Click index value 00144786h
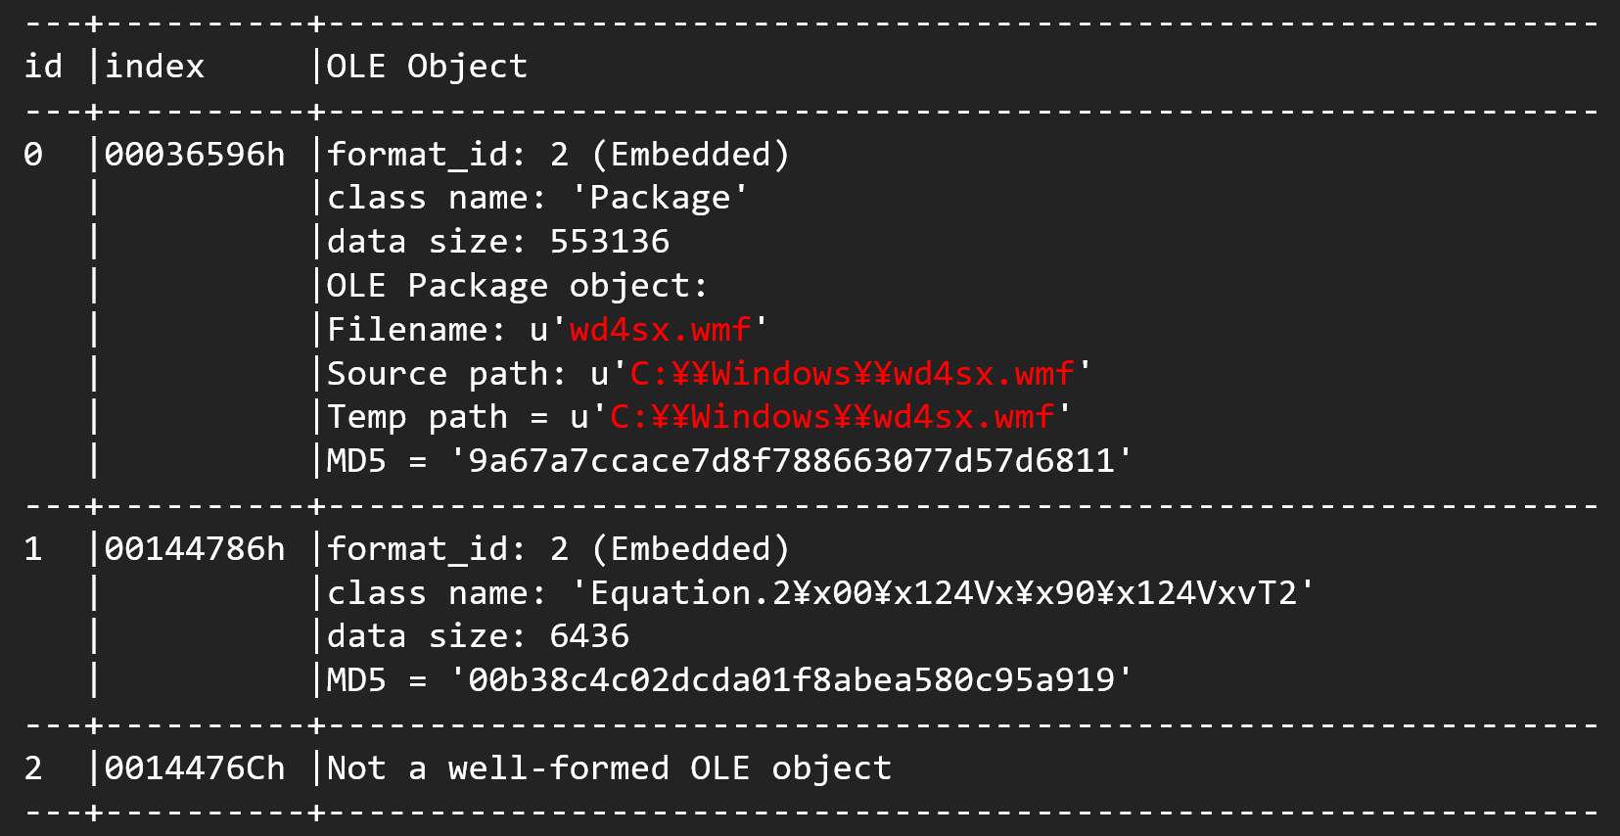1620x836 pixels. [x=195, y=549]
